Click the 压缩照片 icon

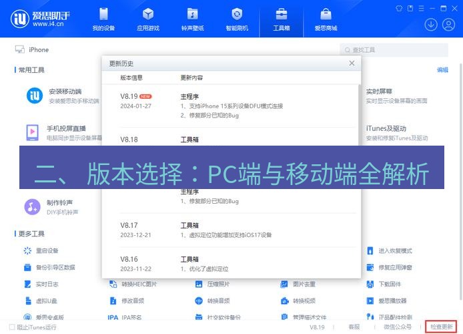pyautogui.click(x=199, y=284)
